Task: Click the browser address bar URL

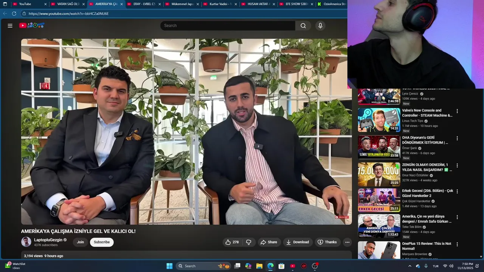Action: click(68, 14)
